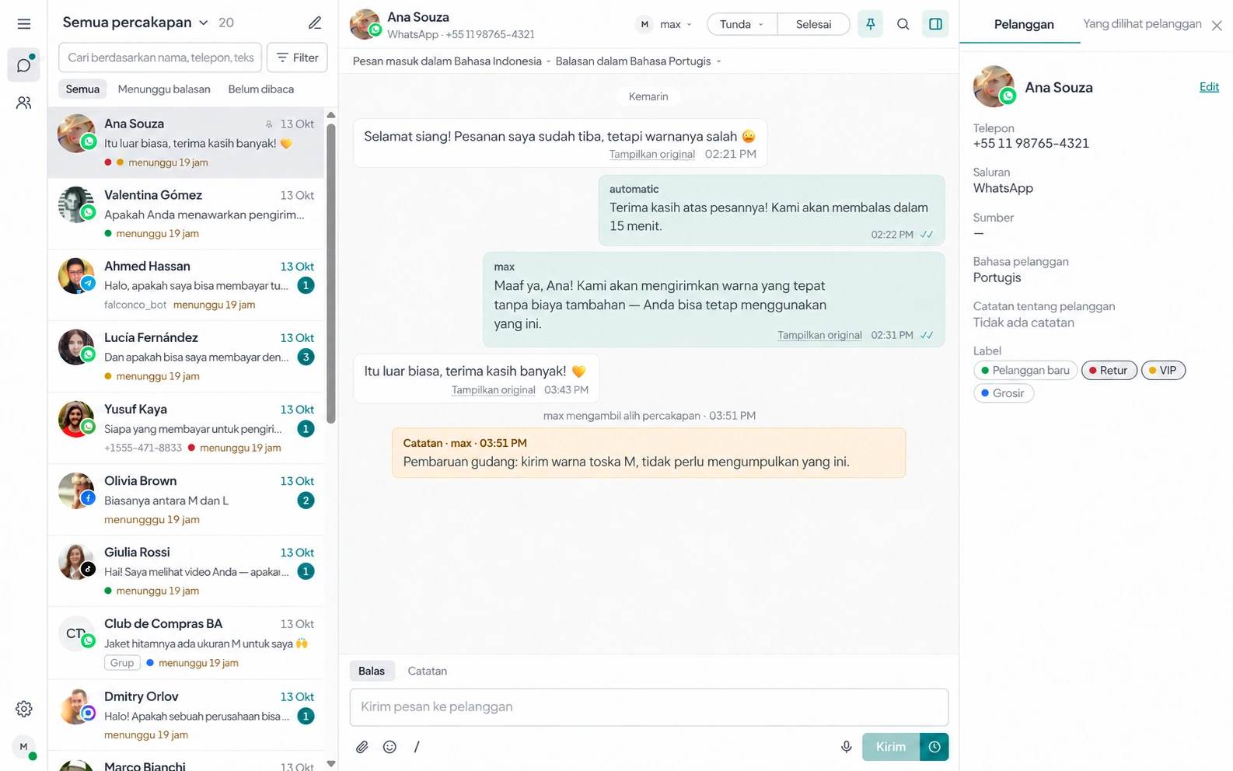The width and height of the screenshot is (1233, 771).
Task: Select the Belum dibaca tab
Action: (x=261, y=89)
